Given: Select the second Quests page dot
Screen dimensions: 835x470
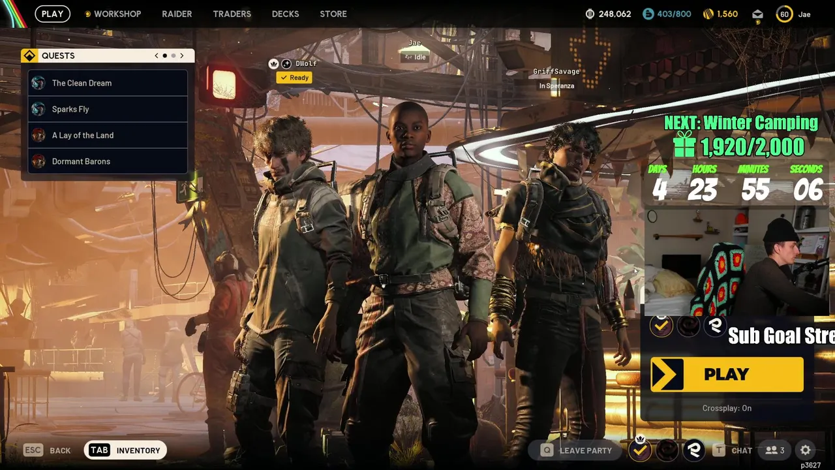Looking at the screenshot, I should pyautogui.click(x=174, y=55).
